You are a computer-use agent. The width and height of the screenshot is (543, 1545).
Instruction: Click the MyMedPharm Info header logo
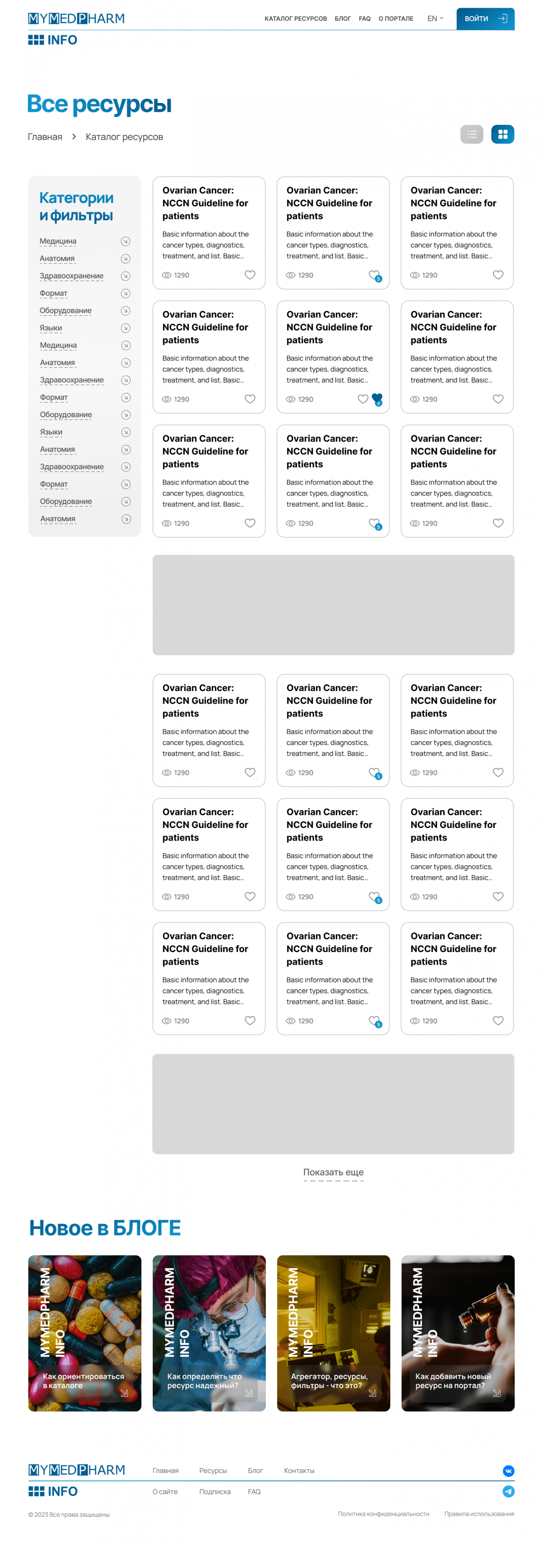(x=76, y=29)
